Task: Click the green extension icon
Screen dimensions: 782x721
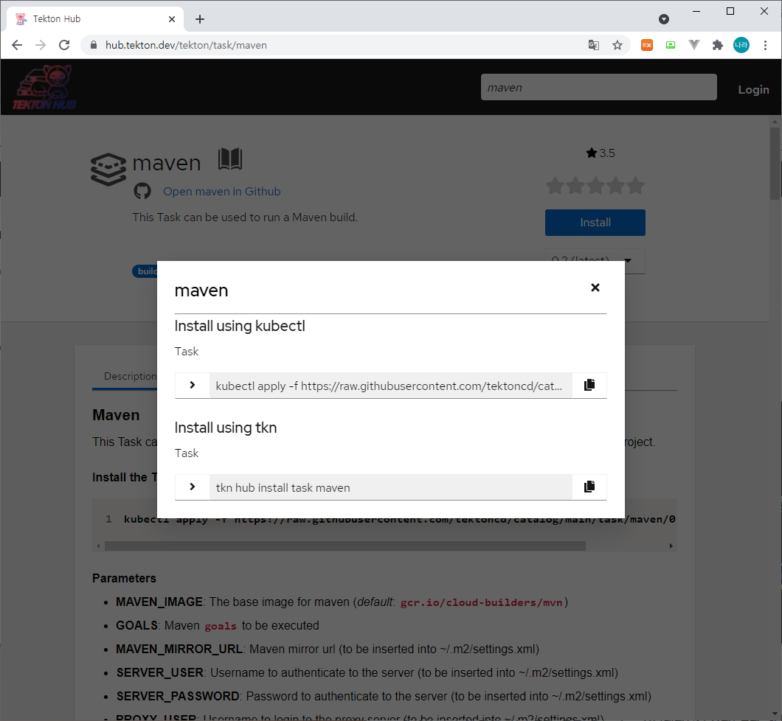Action: tap(671, 46)
